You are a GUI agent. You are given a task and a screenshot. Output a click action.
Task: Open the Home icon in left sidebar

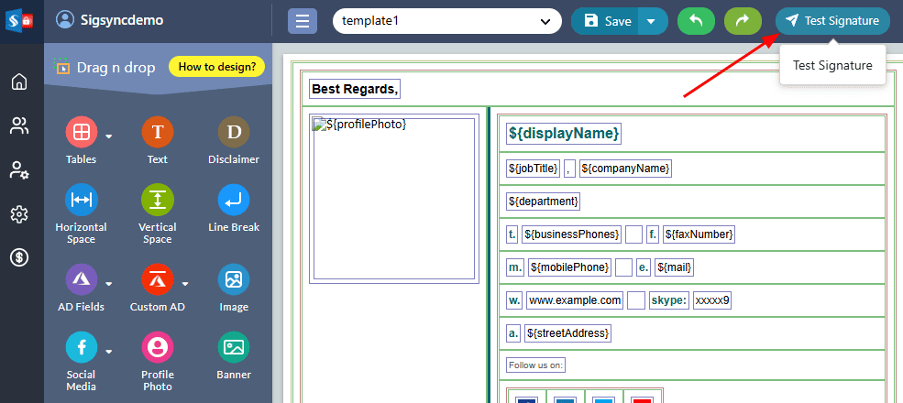tap(19, 82)
